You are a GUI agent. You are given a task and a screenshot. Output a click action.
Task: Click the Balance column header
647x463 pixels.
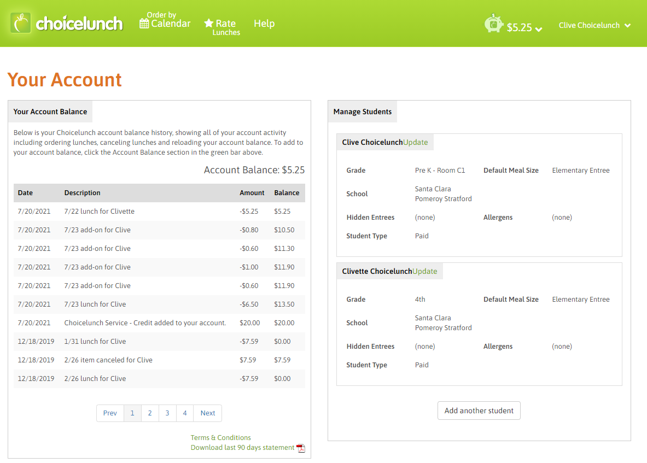[x=287, y=192]
